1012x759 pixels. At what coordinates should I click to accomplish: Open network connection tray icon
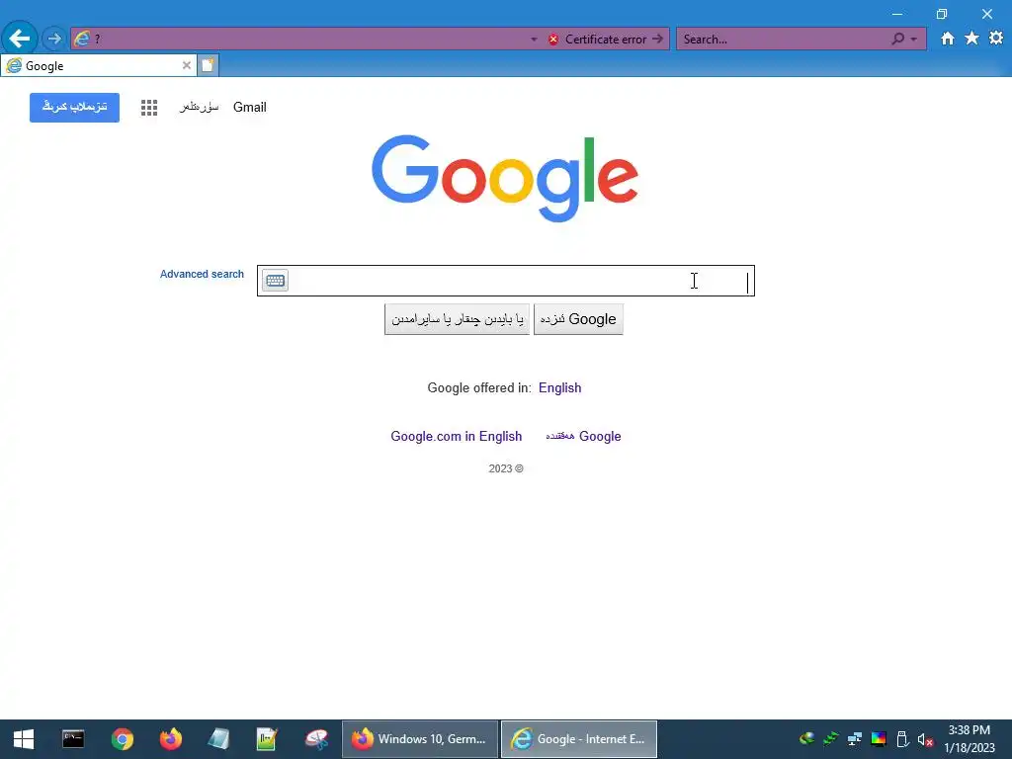855,739
